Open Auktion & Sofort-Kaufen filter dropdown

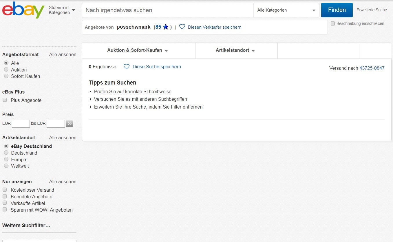click(x=138, y=50)
